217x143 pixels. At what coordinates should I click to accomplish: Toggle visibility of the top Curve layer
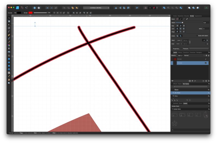tap(206, 59)
